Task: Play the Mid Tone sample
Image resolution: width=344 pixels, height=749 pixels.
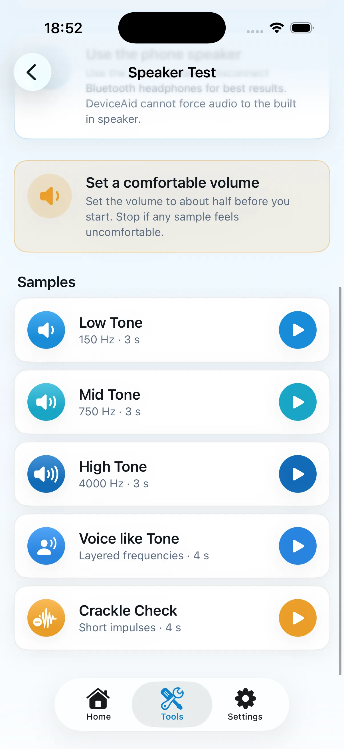Action: pyautogui.click(x=298, y=402)
